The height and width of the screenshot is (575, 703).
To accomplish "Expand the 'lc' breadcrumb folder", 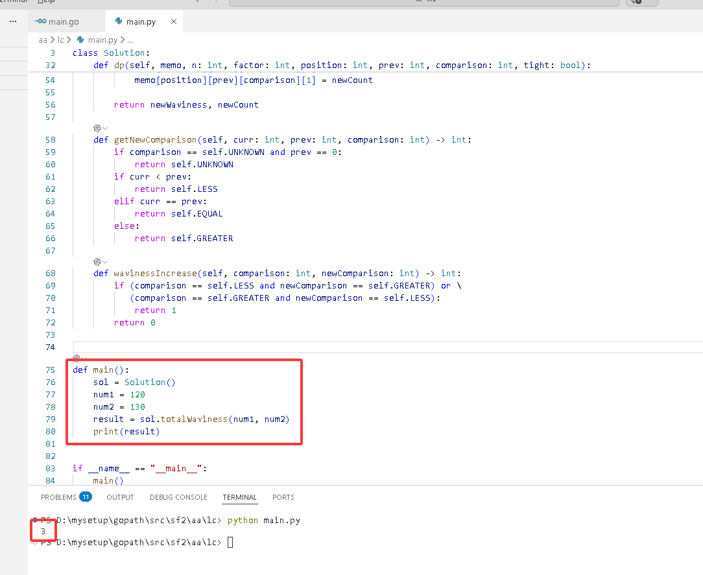I will (x=61, y=40).
